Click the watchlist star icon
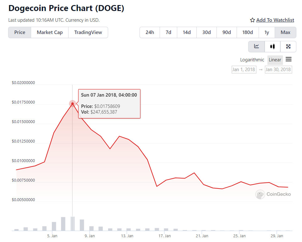 (x=252, y=20)
